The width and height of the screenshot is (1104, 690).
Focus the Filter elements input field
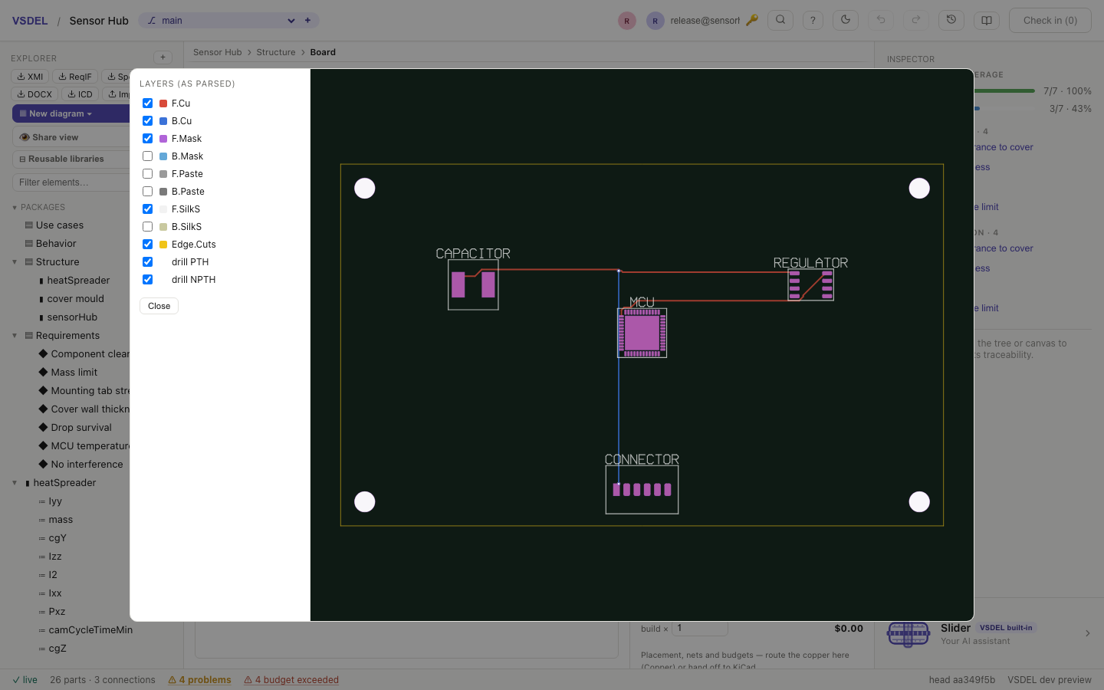pyautogui.click(x=71, y=182)
